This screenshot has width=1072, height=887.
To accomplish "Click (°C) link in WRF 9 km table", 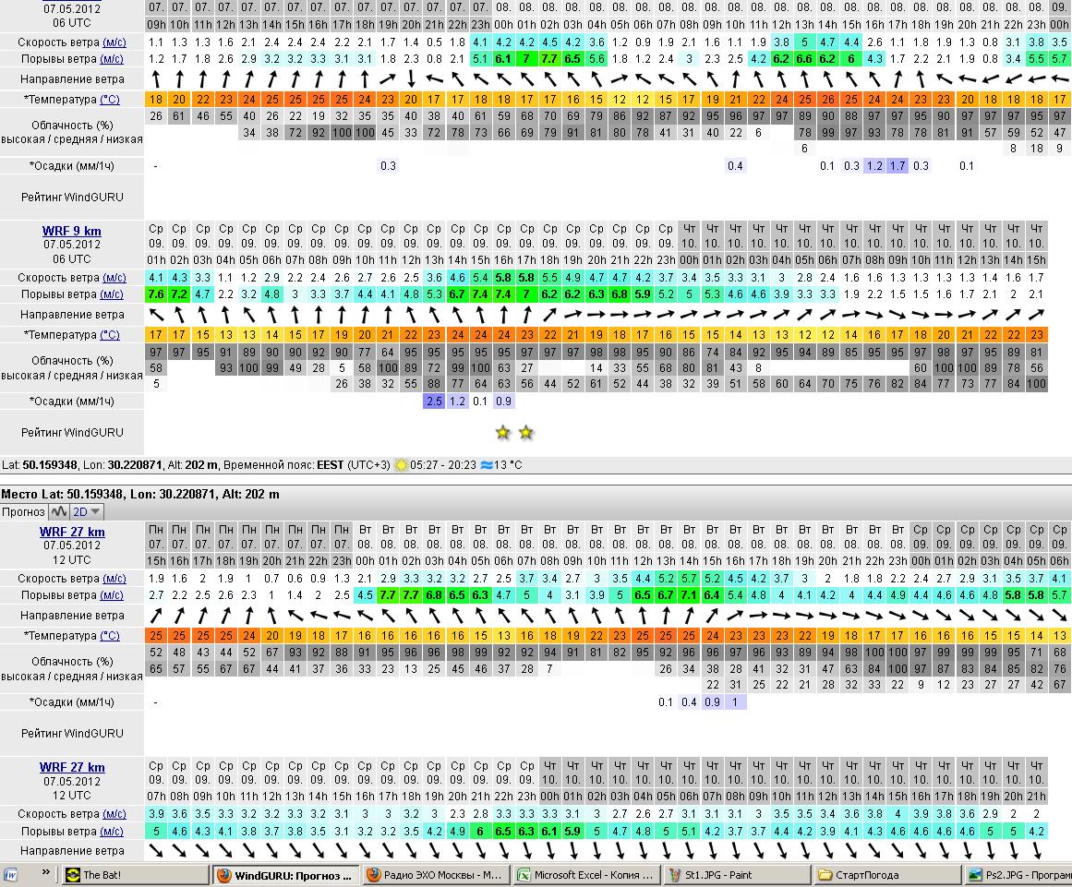I will 109,335.
